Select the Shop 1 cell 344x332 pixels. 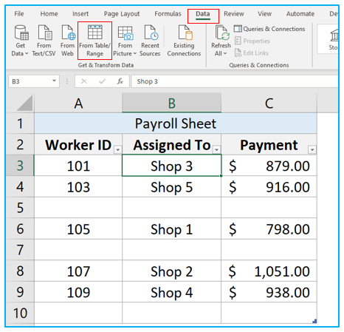click(x=172, y=229)
